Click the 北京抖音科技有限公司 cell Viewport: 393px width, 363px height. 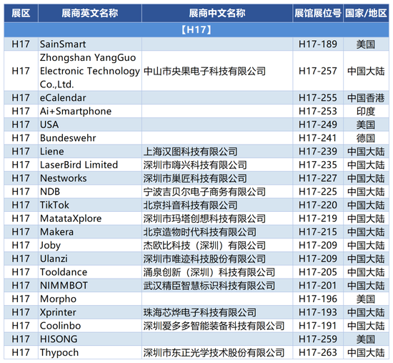217,205
